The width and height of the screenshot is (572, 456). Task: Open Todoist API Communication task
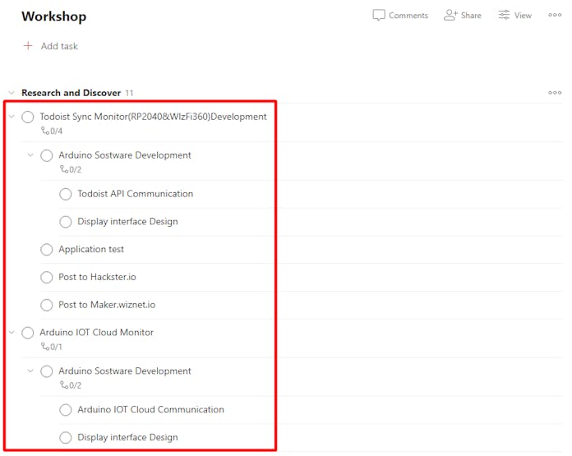pyautogui.click(x=135, y=194)
